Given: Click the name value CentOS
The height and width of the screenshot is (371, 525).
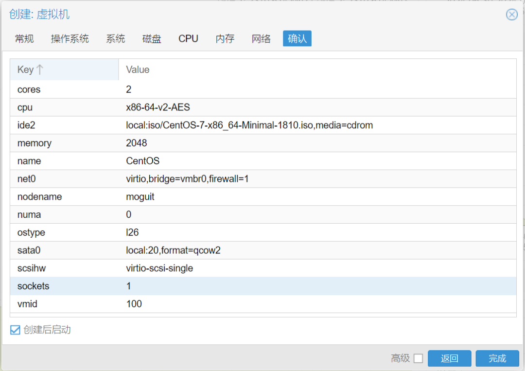Looking at the screenshot, I should [142, 161].
